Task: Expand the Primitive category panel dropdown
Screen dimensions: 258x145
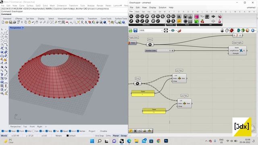Action: pos(175,25)
